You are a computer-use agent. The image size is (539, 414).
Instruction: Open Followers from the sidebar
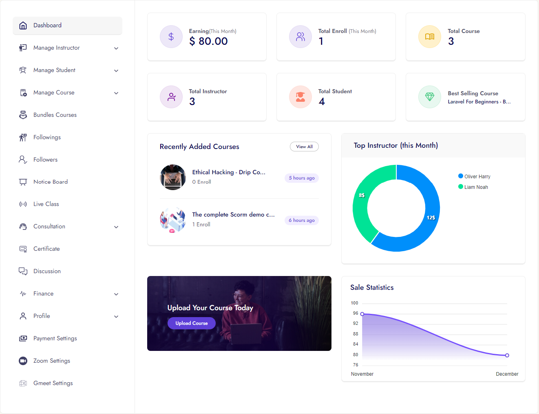(x=45, y=160)
